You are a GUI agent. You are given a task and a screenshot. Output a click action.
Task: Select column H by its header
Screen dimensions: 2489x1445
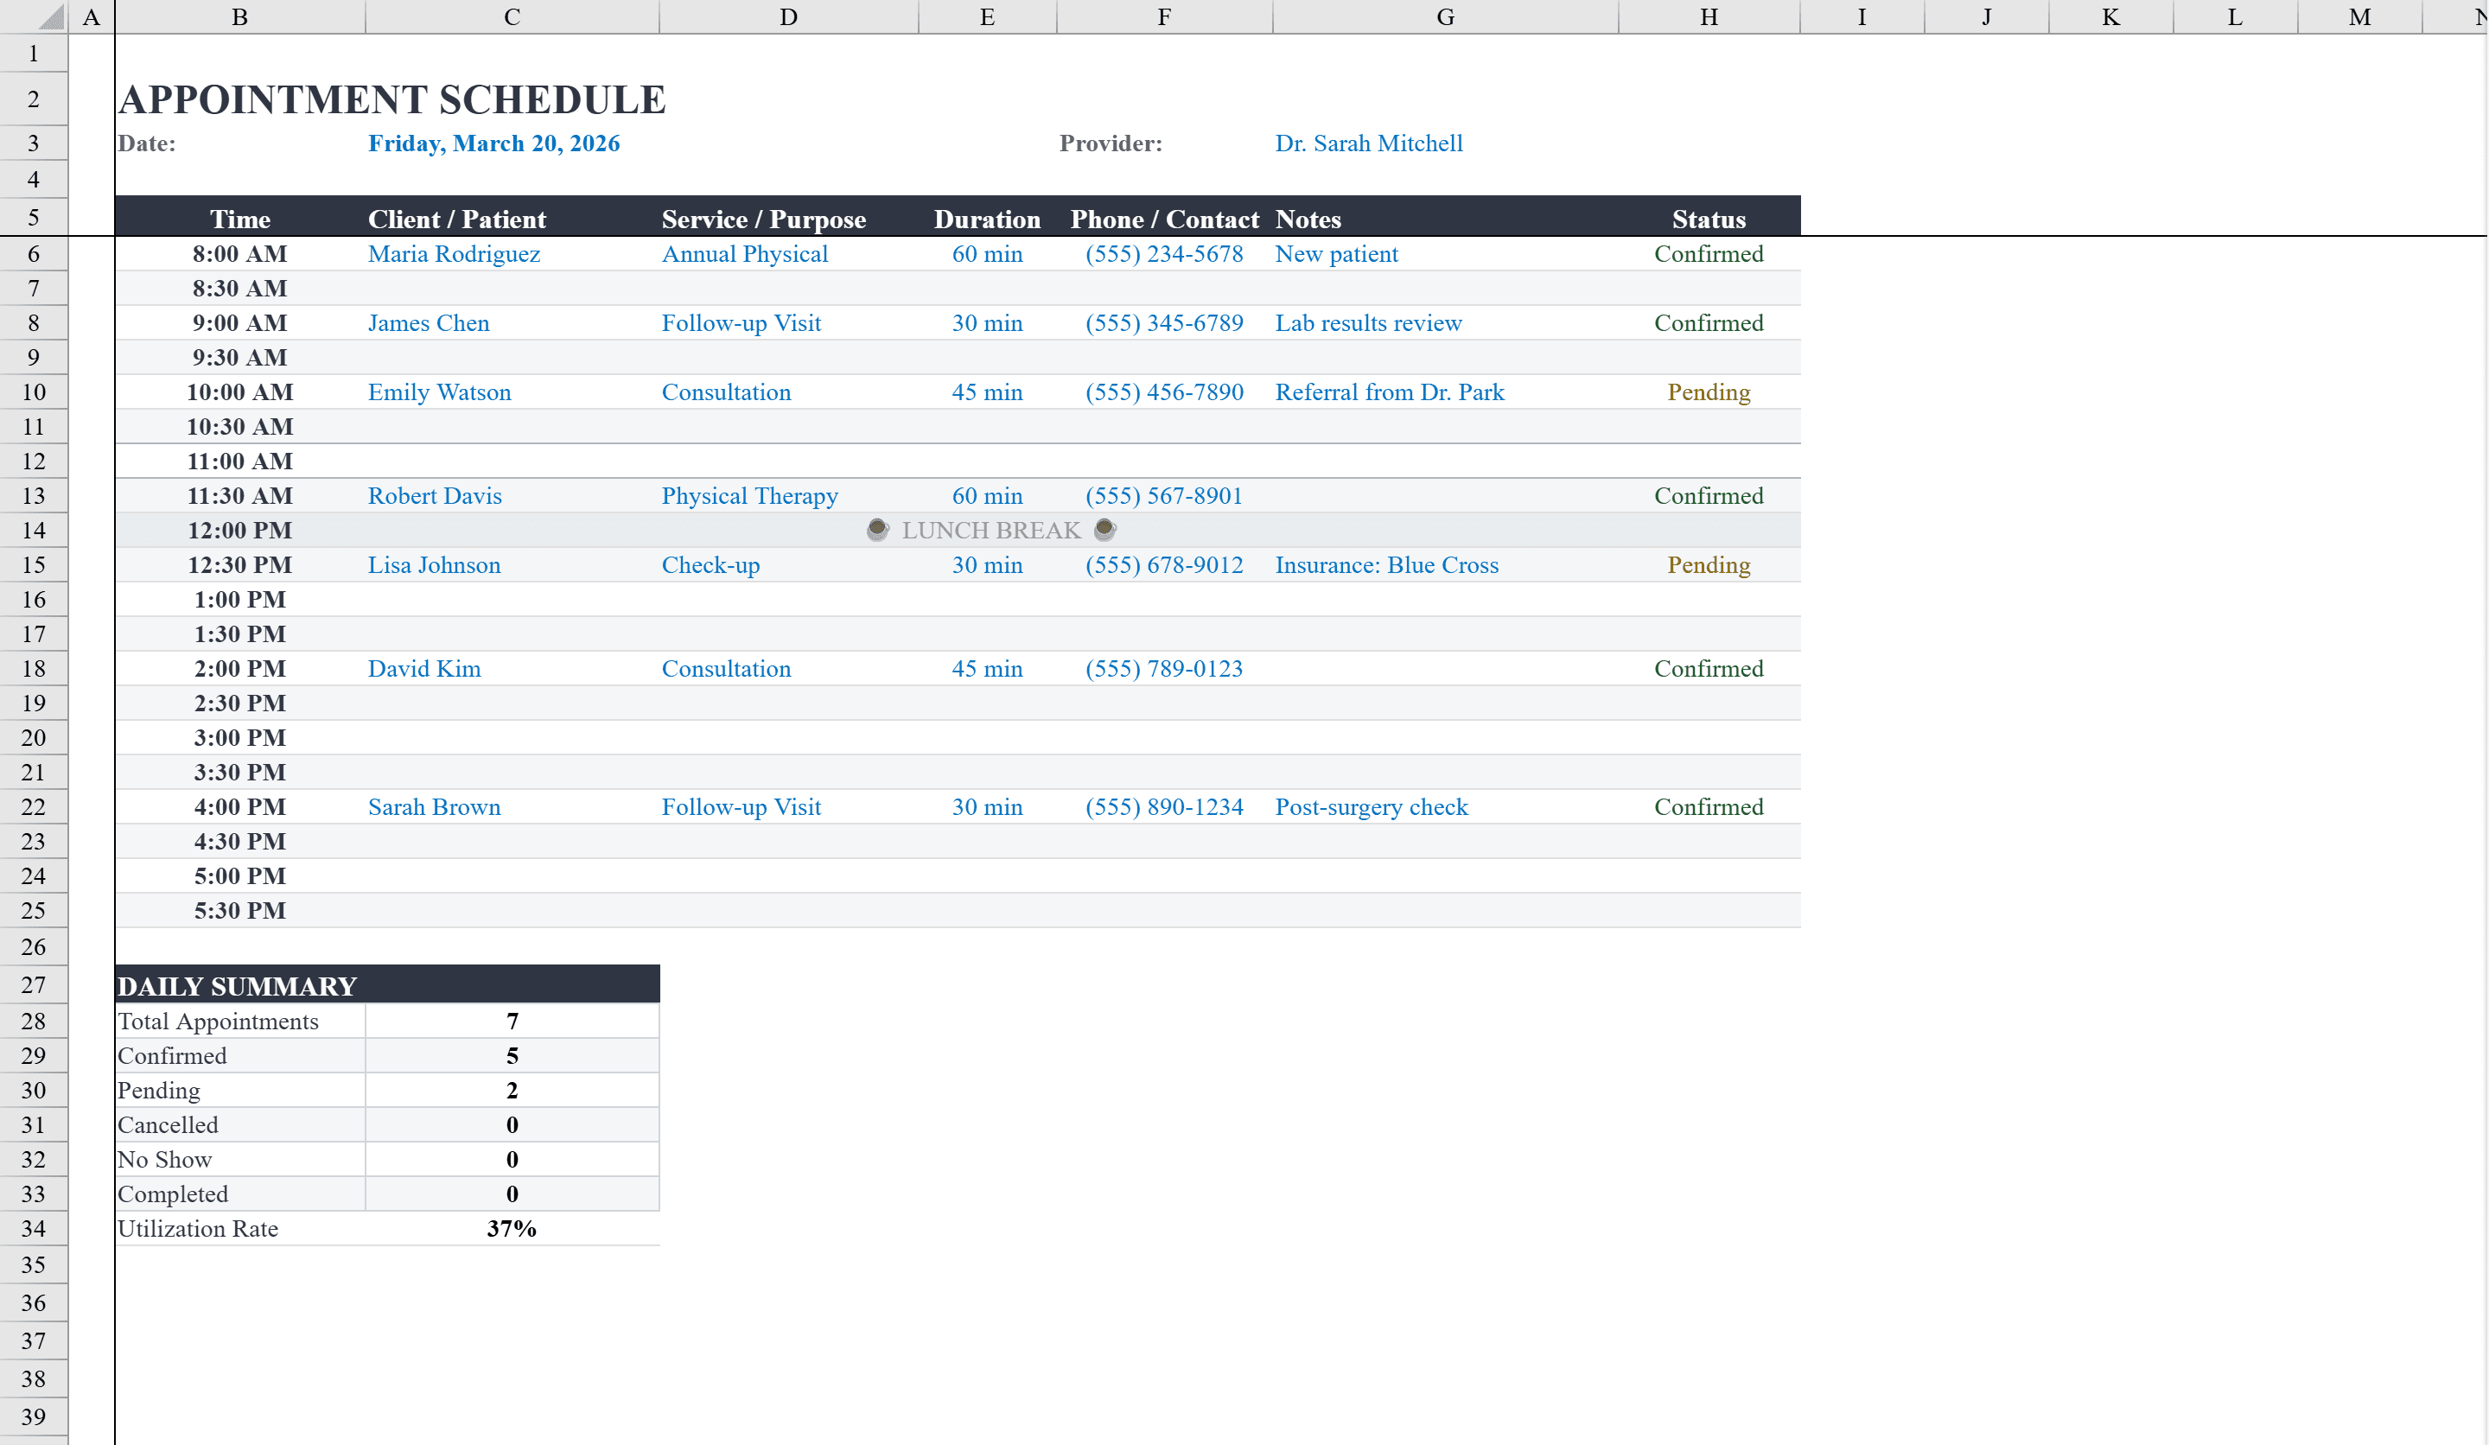pyautogui.click(x=1708, y=16)
